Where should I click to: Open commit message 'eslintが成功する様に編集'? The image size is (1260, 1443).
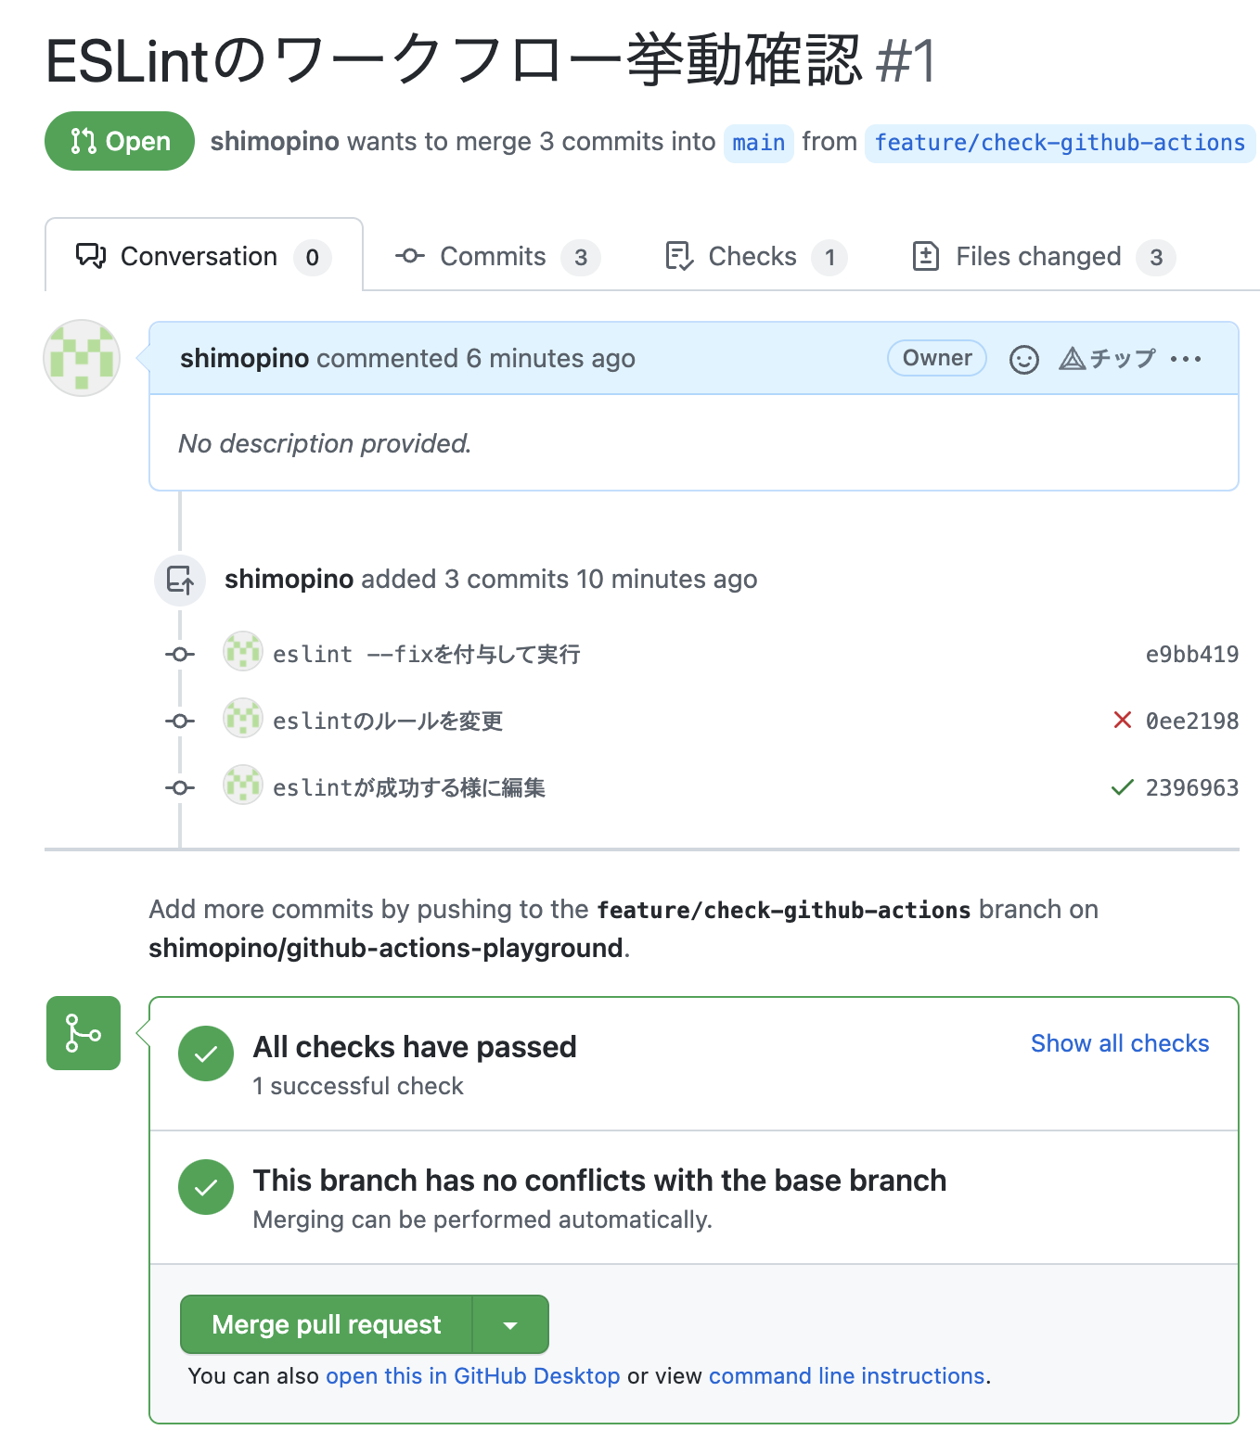tap(409, 787)
